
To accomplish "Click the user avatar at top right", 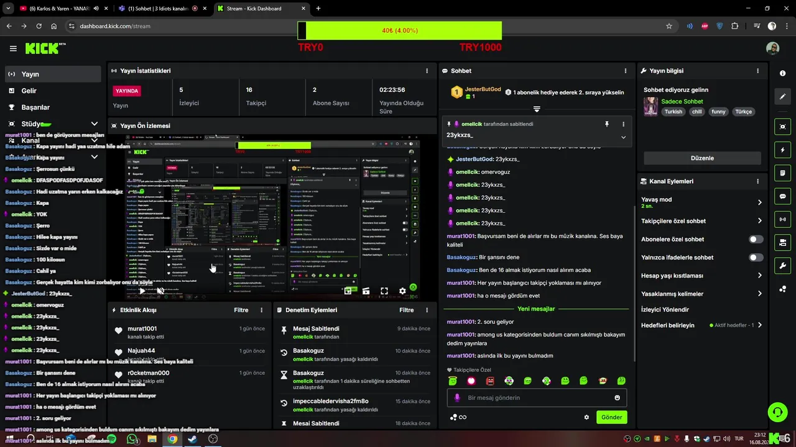I will [772, 48].
